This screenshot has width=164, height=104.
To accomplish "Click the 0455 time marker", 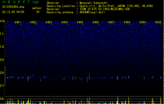I will [80, 22].
